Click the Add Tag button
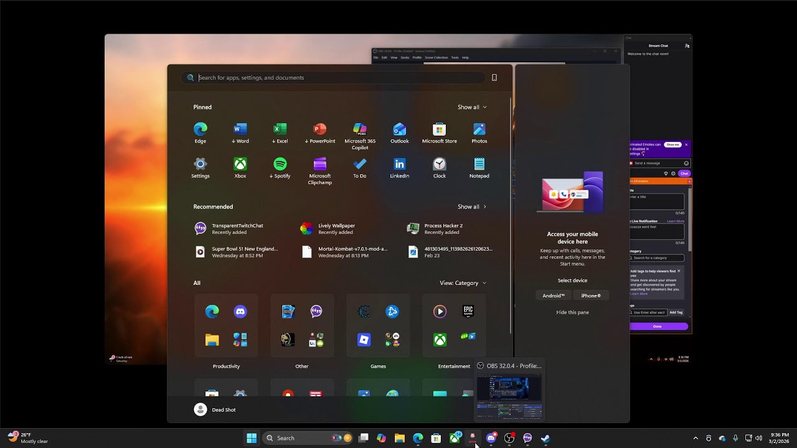Viewport: 797px width, 448px height. 676,312
